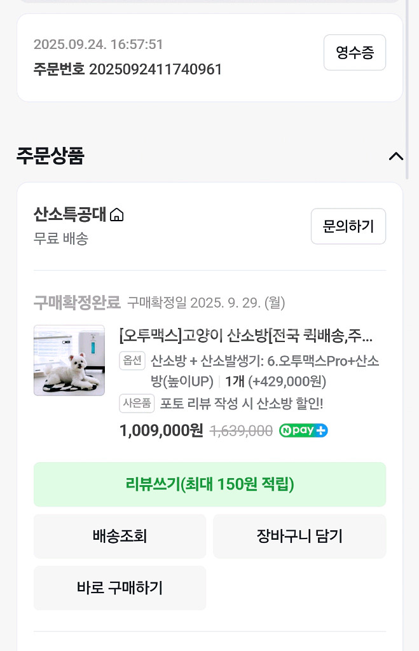Check delivery with 배송조회

(120, 536)
